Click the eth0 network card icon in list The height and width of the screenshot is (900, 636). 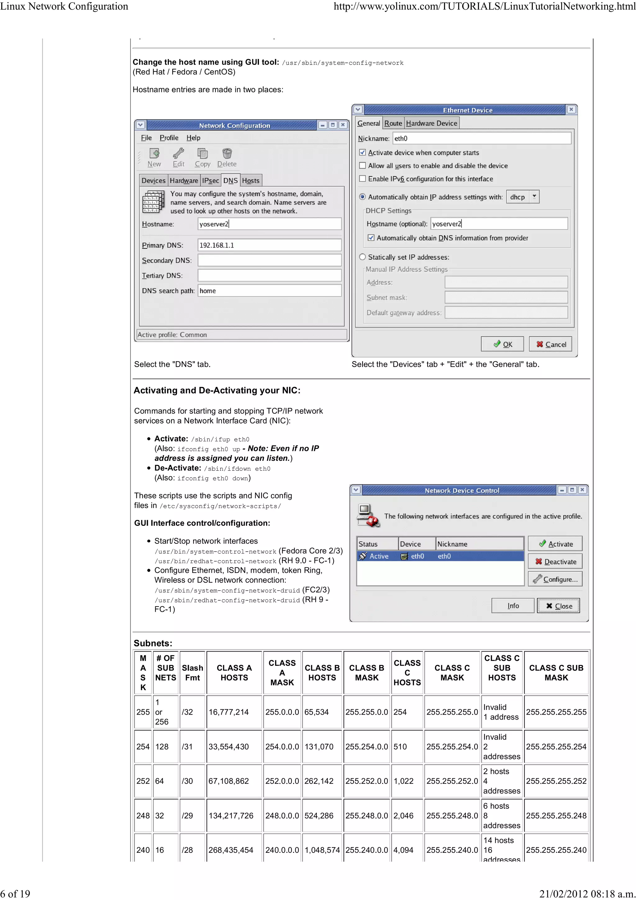404,556
